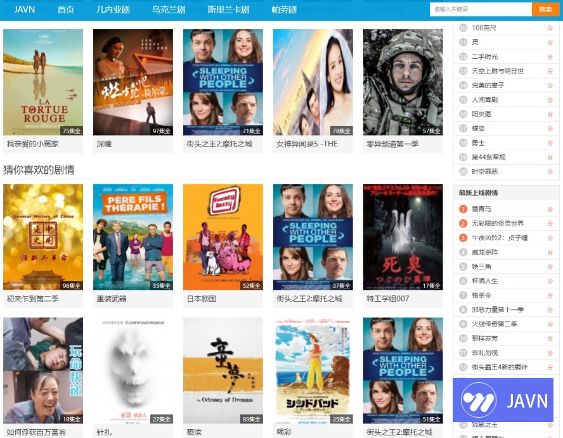Click the 分 icon beside 那样芬芳
The width and height of the screenshot is (563, 438).
[x=550, y=338]
